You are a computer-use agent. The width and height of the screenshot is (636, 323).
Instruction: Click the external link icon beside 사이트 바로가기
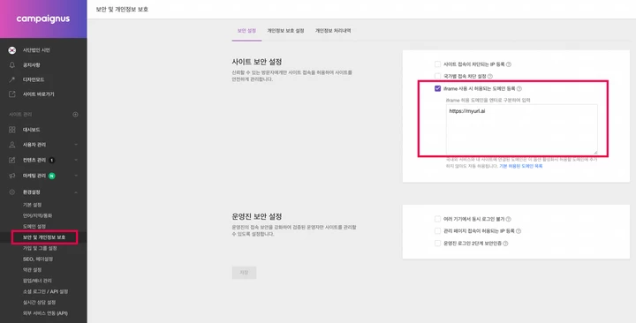tap(11, 94)
